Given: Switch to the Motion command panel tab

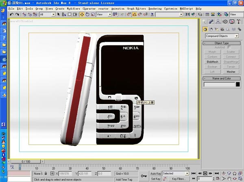Looking at the screenshot, I should point(225,22).
